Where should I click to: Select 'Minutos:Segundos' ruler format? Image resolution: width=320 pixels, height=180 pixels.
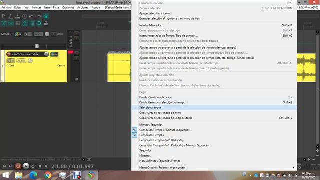point(214,125)
